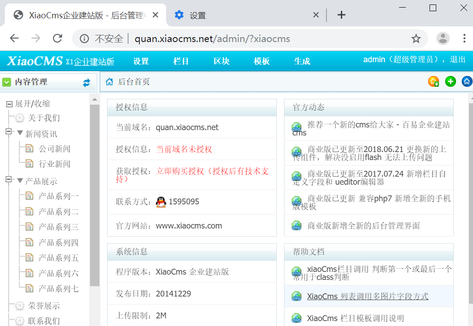The image size is (473, 326).
Task: Click the green plus icon in toolbar
Action: tap(450, 81)
